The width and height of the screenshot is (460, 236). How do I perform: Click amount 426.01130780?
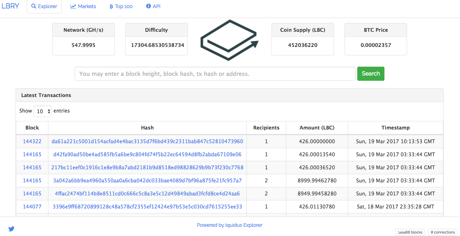[x=317, y=207]
